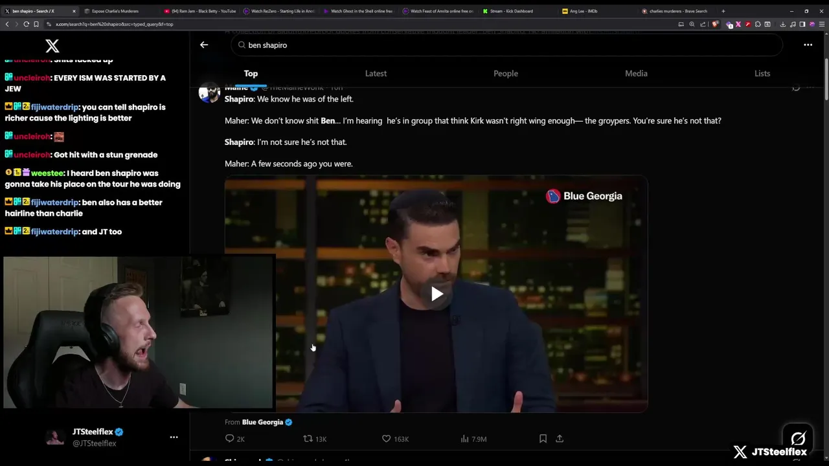
Task: Open a new browser tab with plus
Action: pyautogui.click(x=723, y=11)
